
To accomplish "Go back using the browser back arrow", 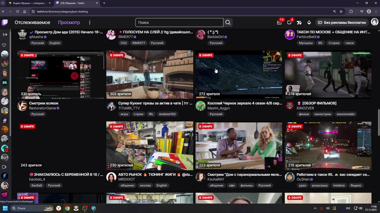I will click(x=3, y=12).
